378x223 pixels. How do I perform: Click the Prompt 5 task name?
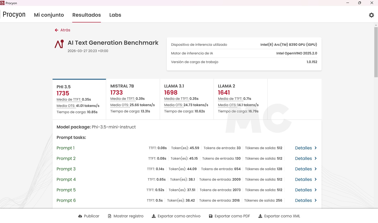click(x=66, y=190)
